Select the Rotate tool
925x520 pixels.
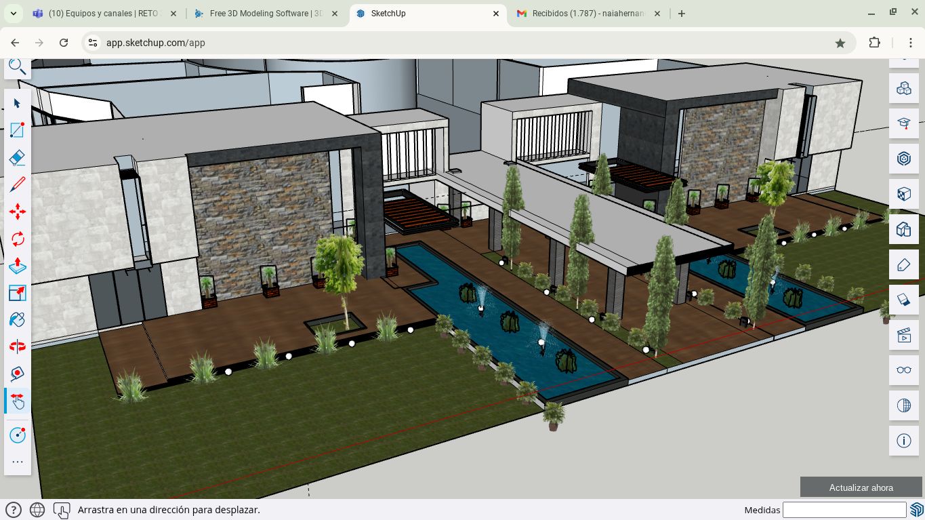coord(17,239)
